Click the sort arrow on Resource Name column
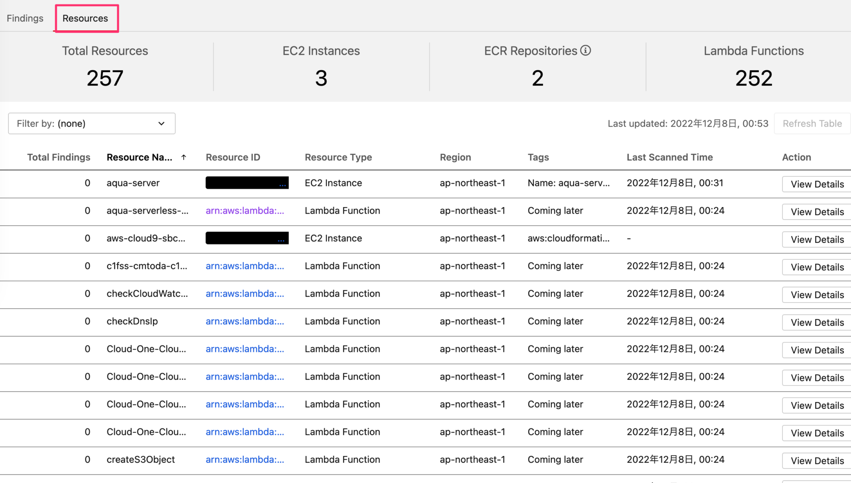The height and width of the screenshot is (483, 851). (183, 157)
